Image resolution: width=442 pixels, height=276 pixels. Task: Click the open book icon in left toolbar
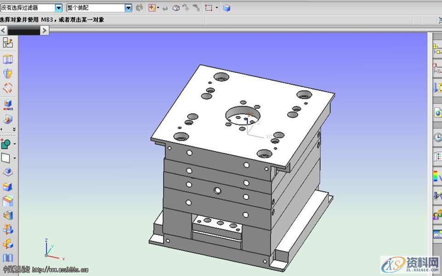tap(8, 258)
